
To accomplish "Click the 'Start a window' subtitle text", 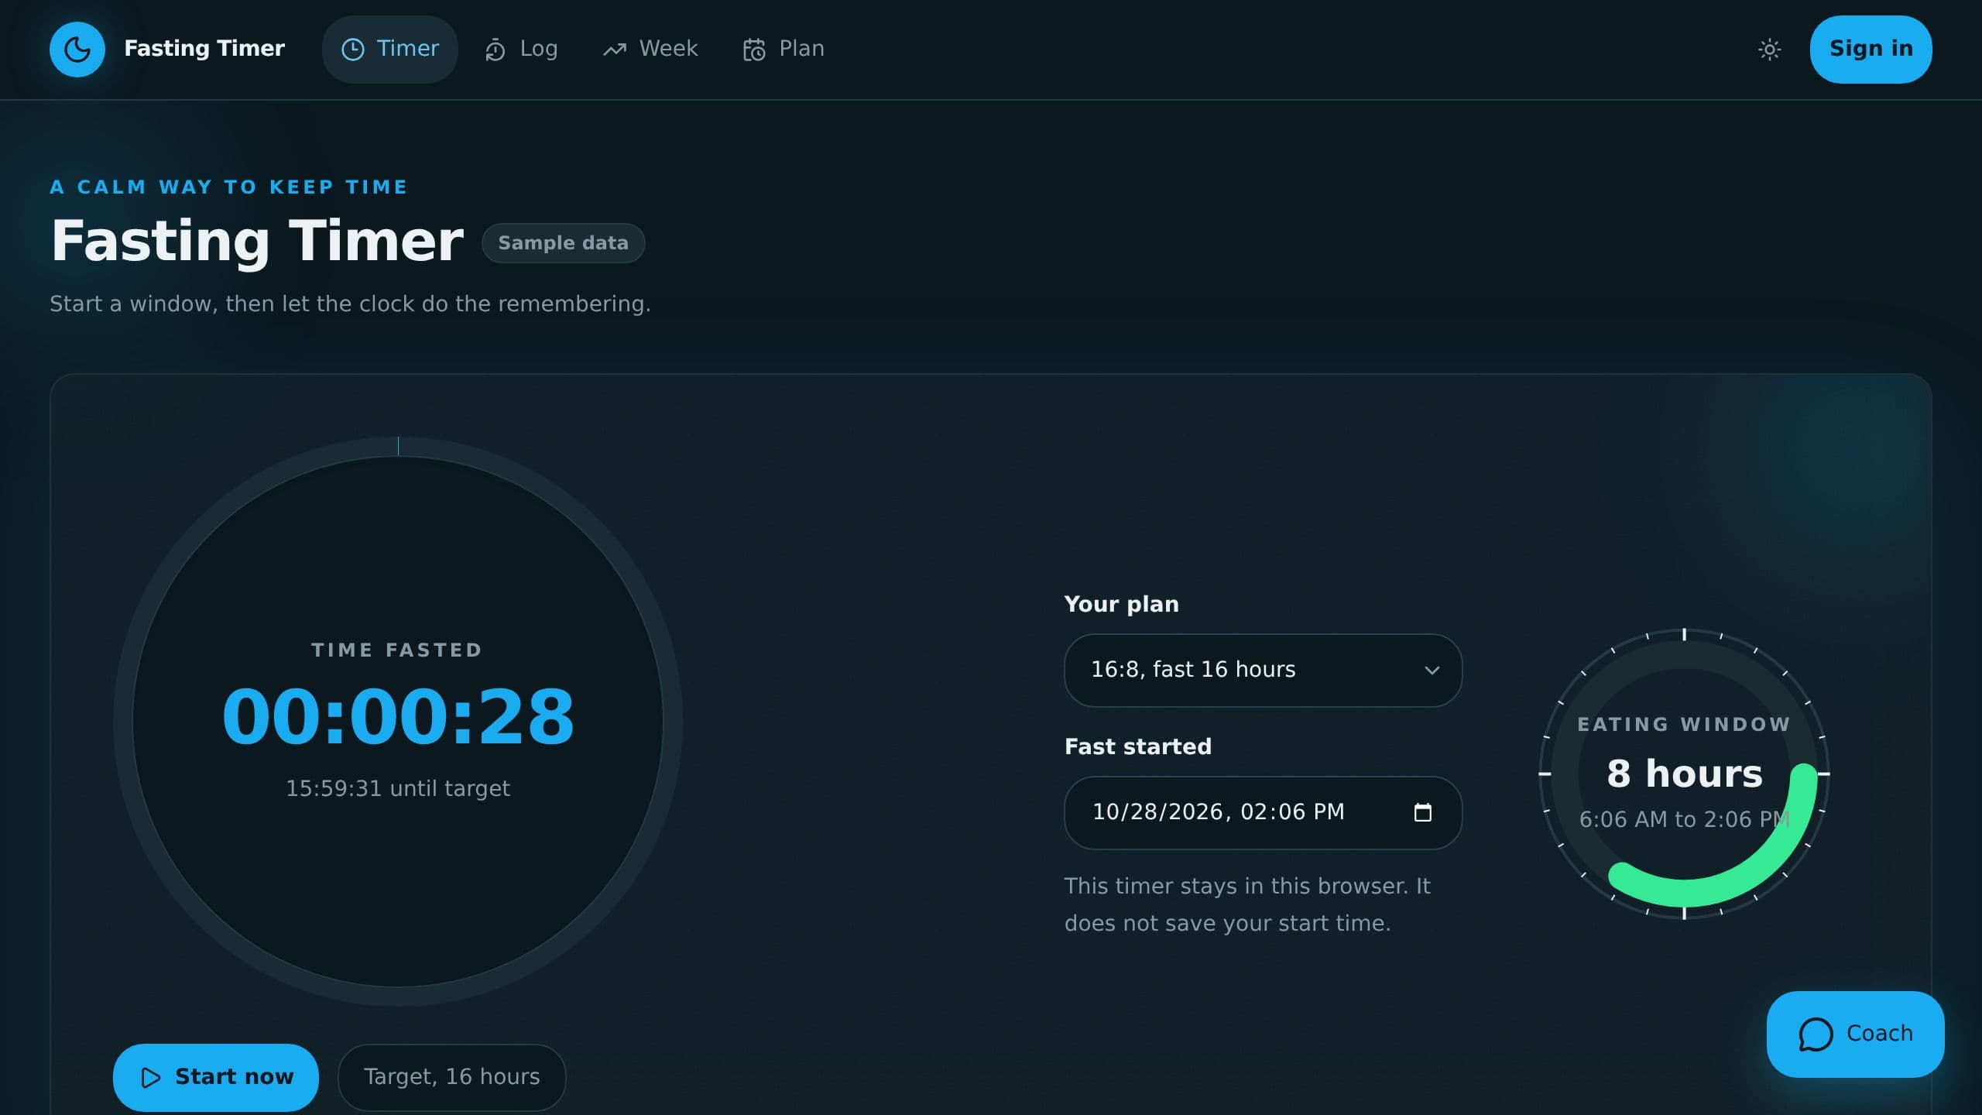I will pos(350,304).
